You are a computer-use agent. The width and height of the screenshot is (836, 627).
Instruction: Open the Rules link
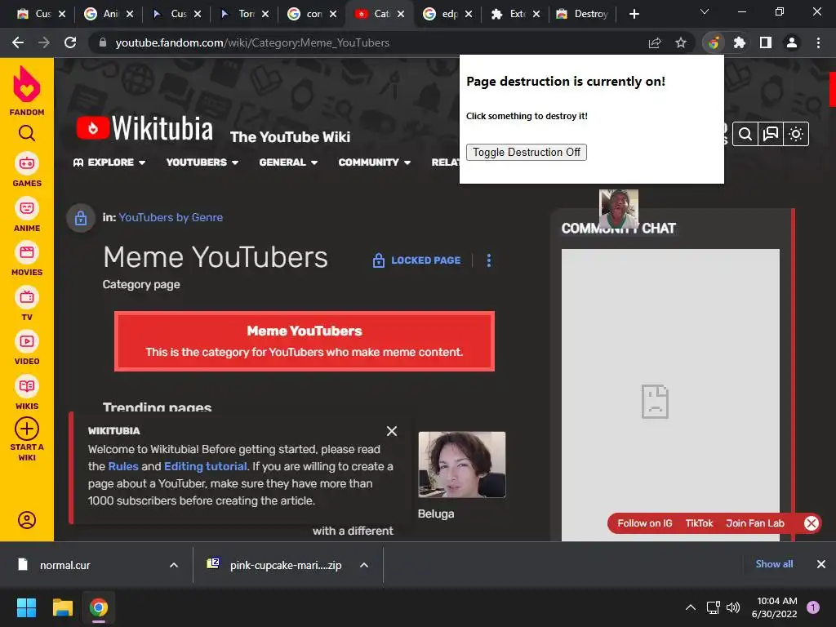[123, 466]
